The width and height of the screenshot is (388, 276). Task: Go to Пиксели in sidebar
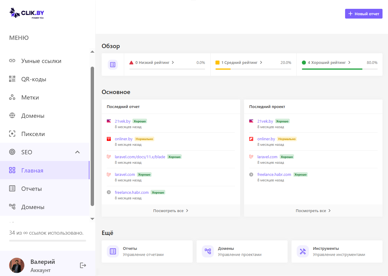tap(33, 134)
